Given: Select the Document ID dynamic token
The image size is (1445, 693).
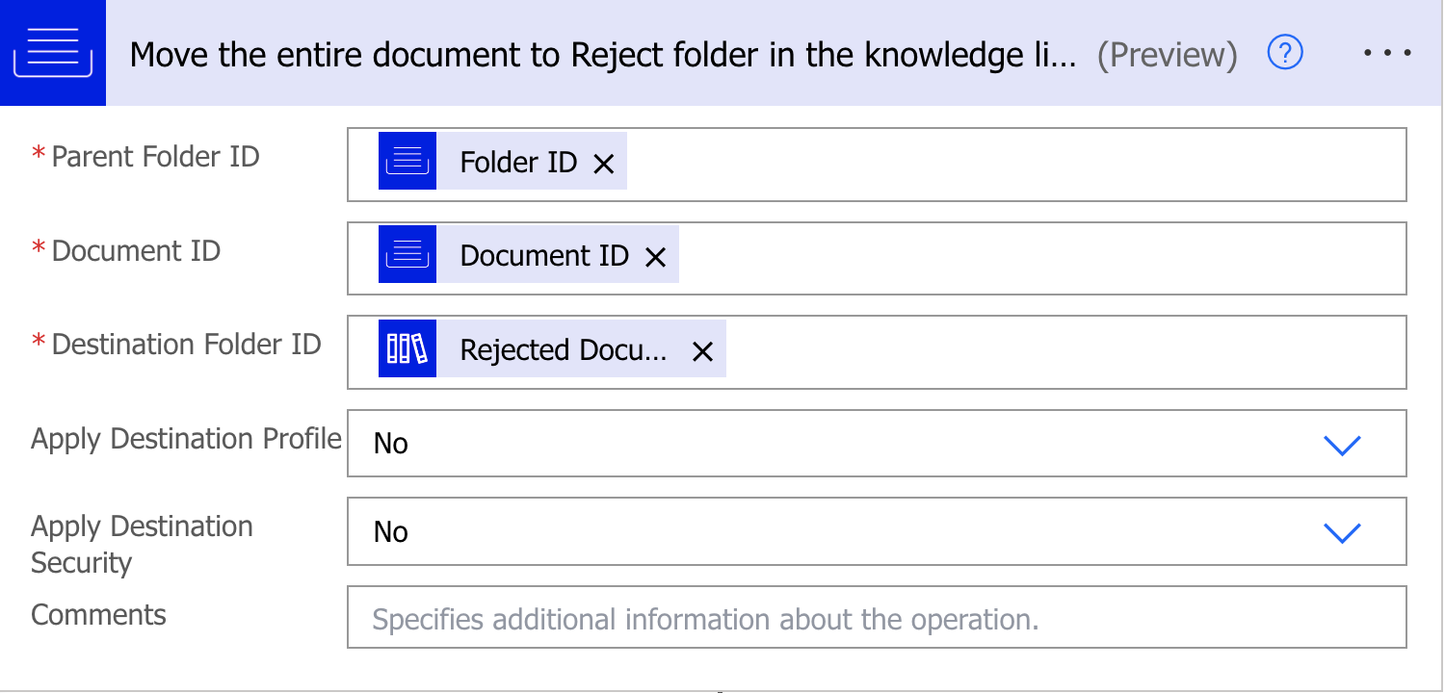Looking at the screenshot, I should pyautogui.click(x=544, y=256).
